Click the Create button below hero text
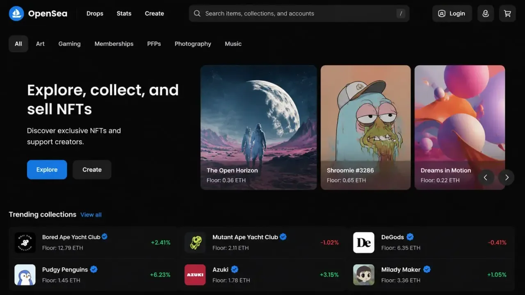 (x=92, y=170)
